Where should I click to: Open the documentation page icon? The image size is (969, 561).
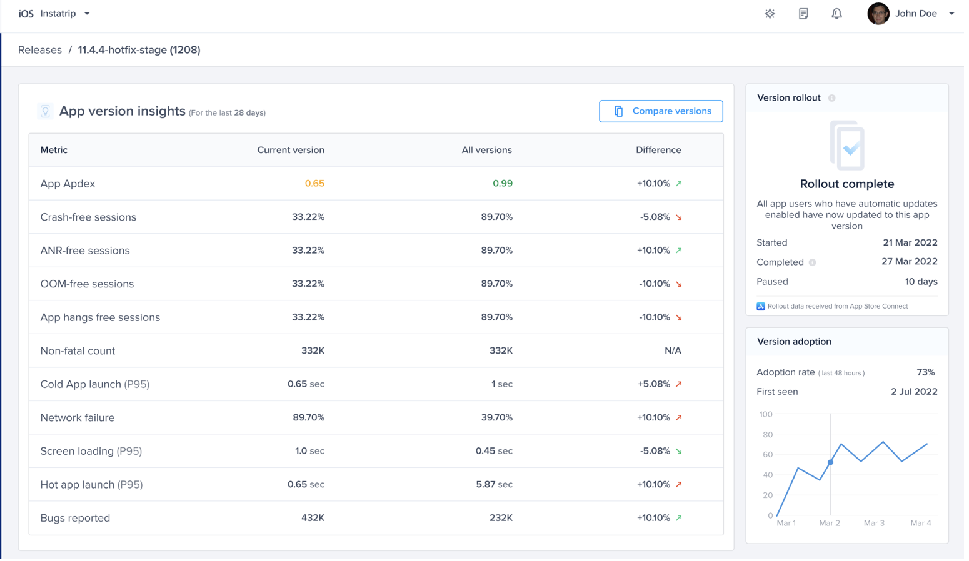pyautogui.click(x=803, y=14)
